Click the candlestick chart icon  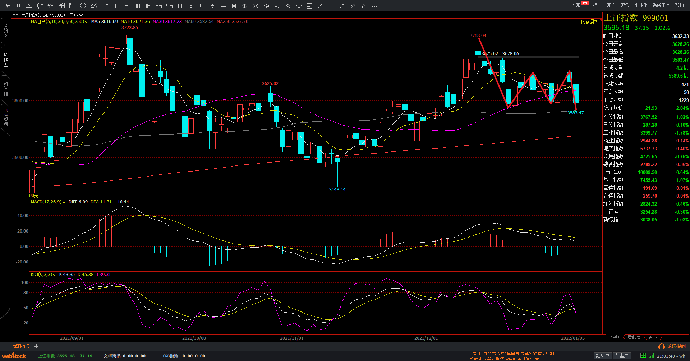point(40,6)
